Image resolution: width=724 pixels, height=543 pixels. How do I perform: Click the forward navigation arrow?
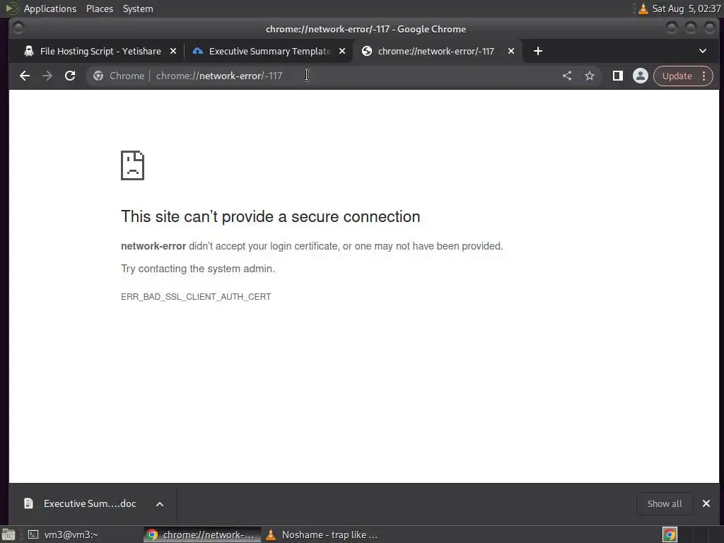(x=47, y=76)
